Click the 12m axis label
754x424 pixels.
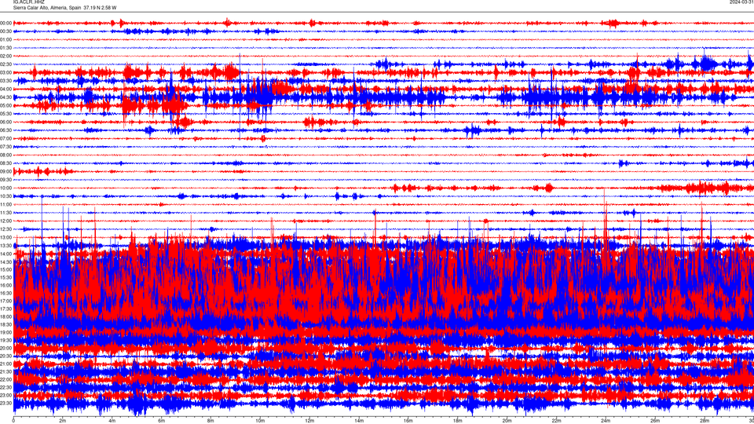tap(309, 421)
